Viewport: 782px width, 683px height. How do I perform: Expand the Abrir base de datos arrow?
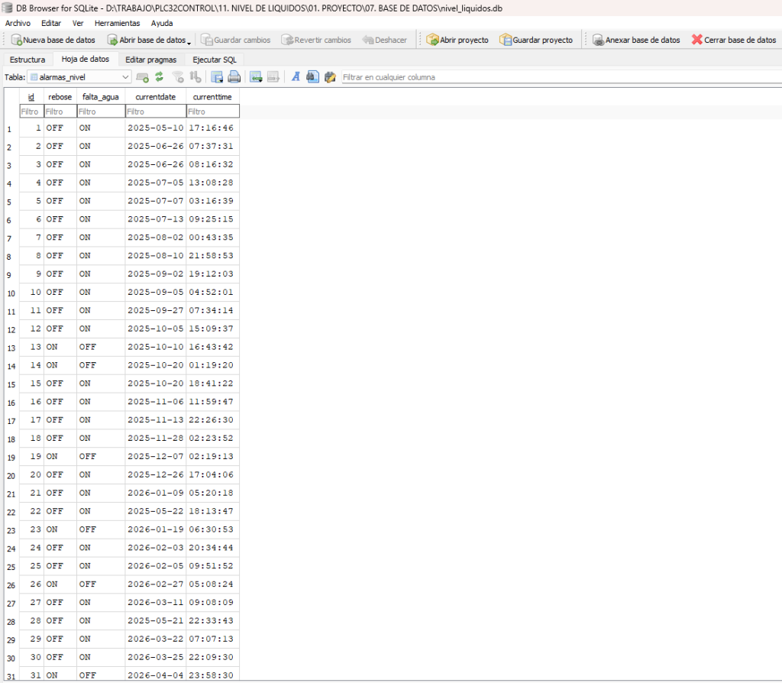189,44
